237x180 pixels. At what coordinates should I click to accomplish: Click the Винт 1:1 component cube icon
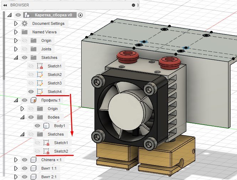pos(34,168)
